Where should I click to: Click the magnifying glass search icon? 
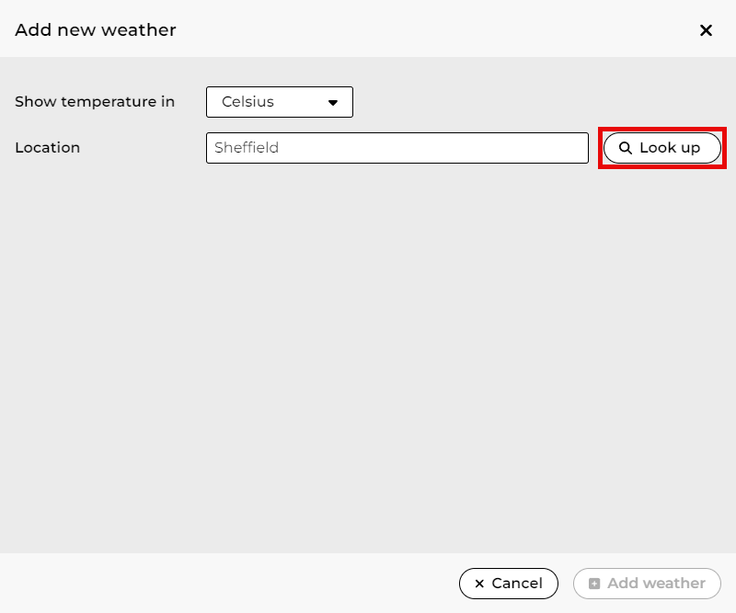click(x=626, y=148)
